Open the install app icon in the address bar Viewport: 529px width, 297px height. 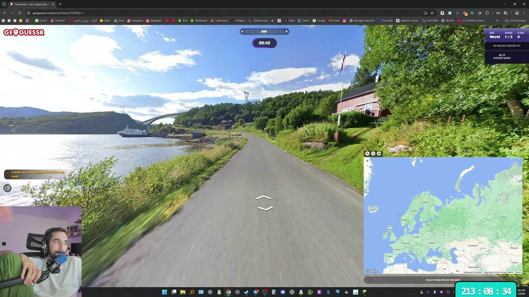pyautogui.click(x=425, y=13)
